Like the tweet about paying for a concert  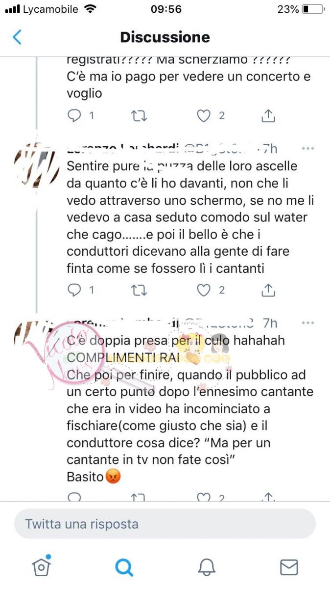[204, 116]
